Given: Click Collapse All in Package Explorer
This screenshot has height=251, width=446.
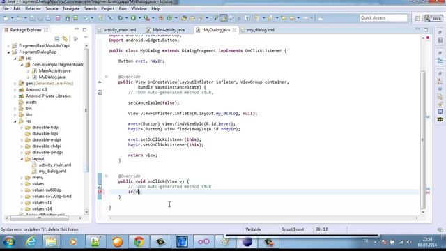Looking at the screenshot, I should [57, 38].
